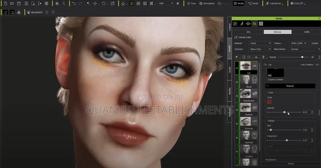Screen dimensions: 321x168
Task: Switch to the Outfits tab
Action: pyautogui.click(x=307, y=32)
